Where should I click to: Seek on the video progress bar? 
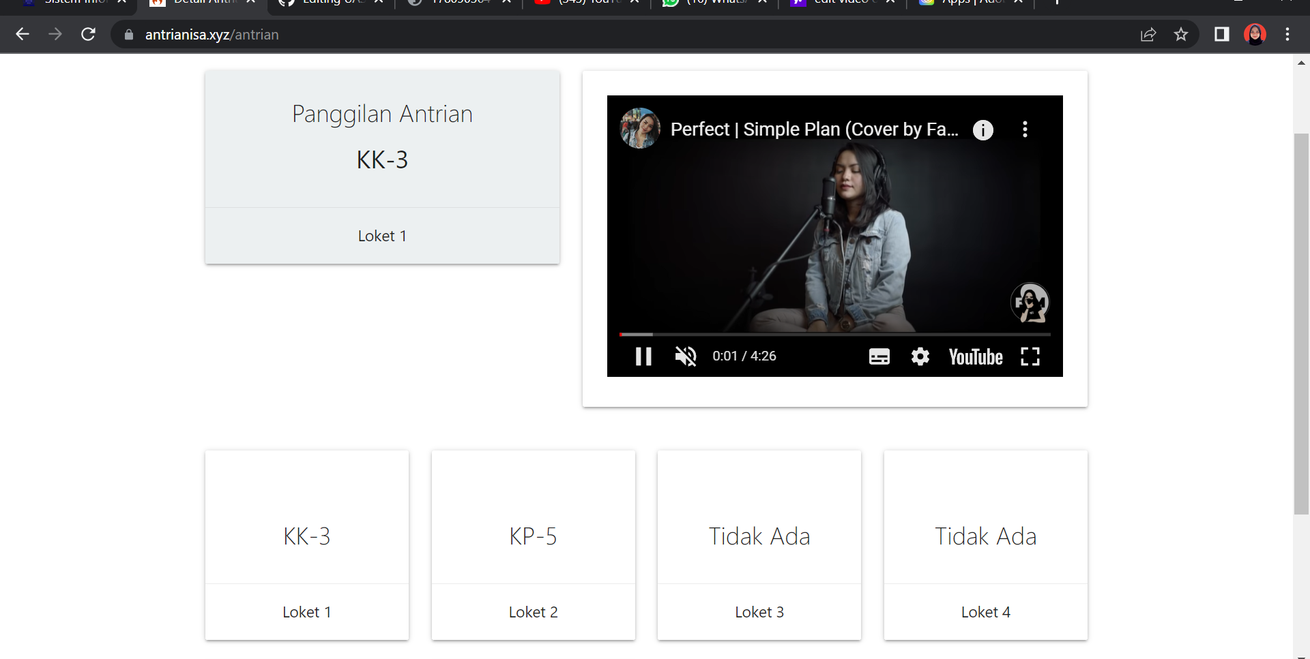[x=835, y=335]
